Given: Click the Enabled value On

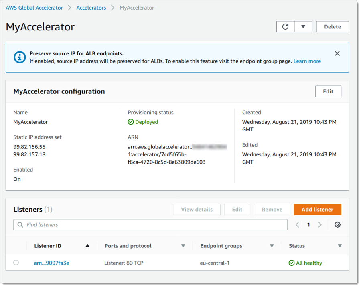Looking at the screenshot, I should [x=17, y=179].
